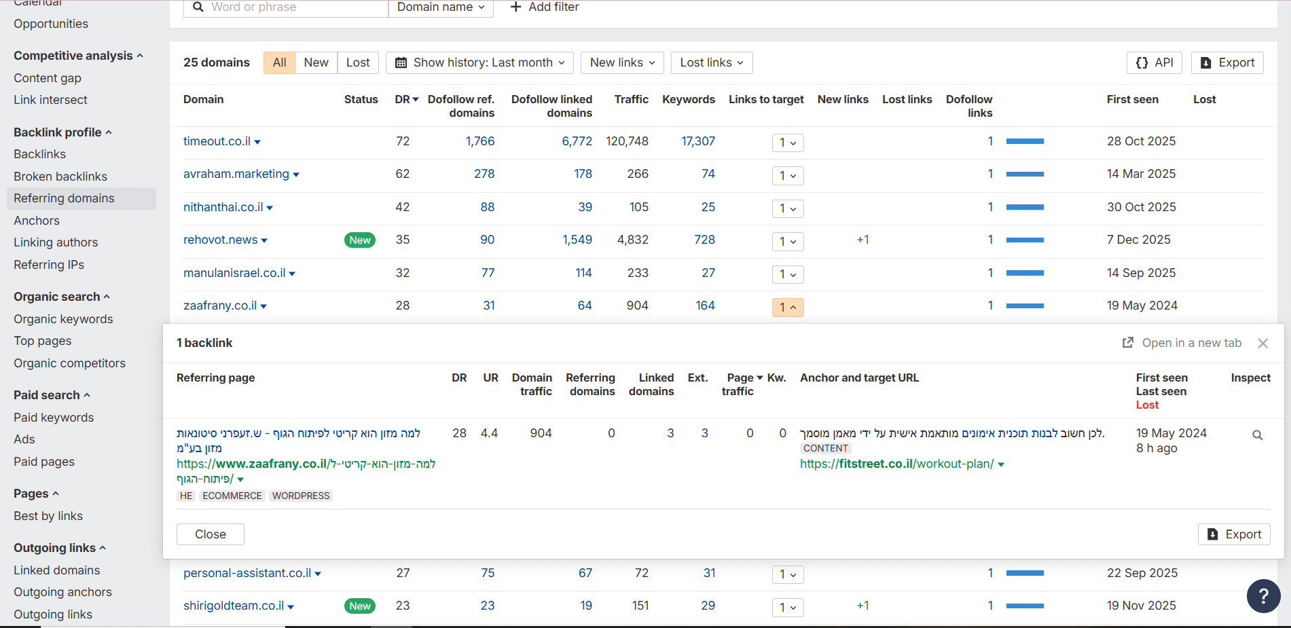
Task: Open the Lost links filter dropdown
Action: click(x=712, y=62)
